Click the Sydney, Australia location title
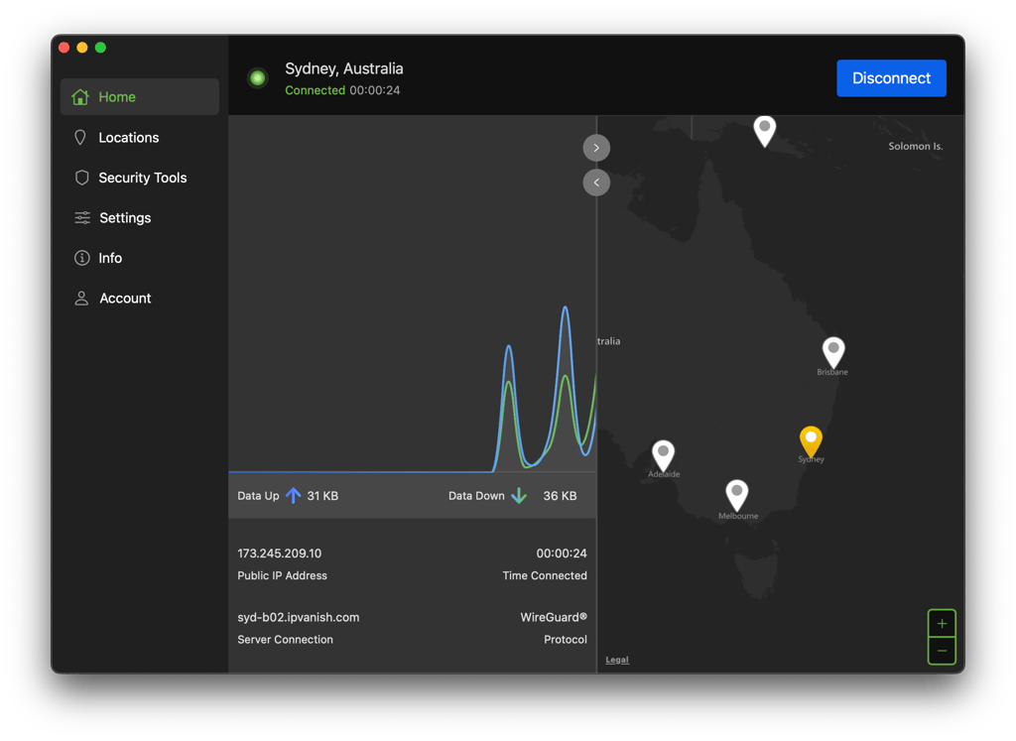Image resolution: width=1016 pixels, height=741 pixels. point(344,68)
